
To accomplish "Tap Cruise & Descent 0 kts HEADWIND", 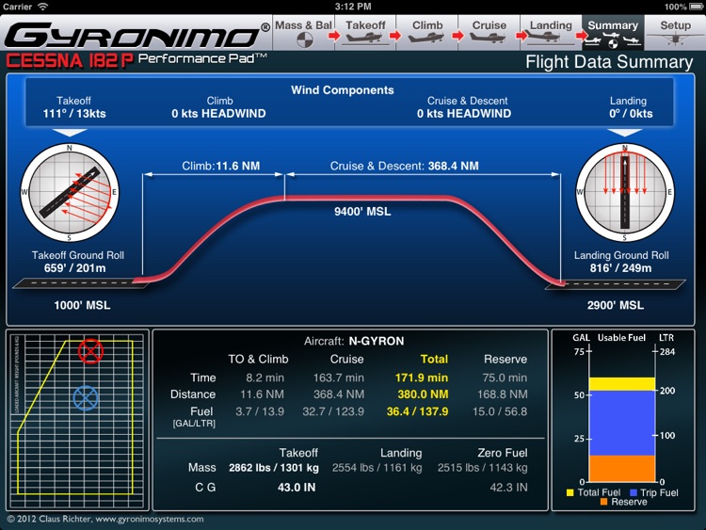I will pos(464,114).
